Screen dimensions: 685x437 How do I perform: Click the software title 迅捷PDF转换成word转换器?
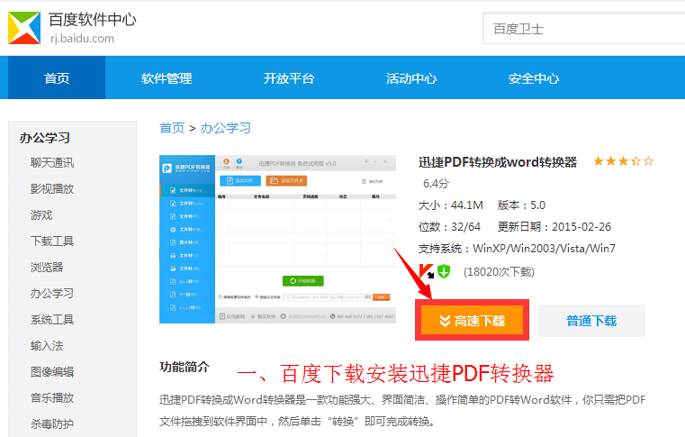pos(498,162)
